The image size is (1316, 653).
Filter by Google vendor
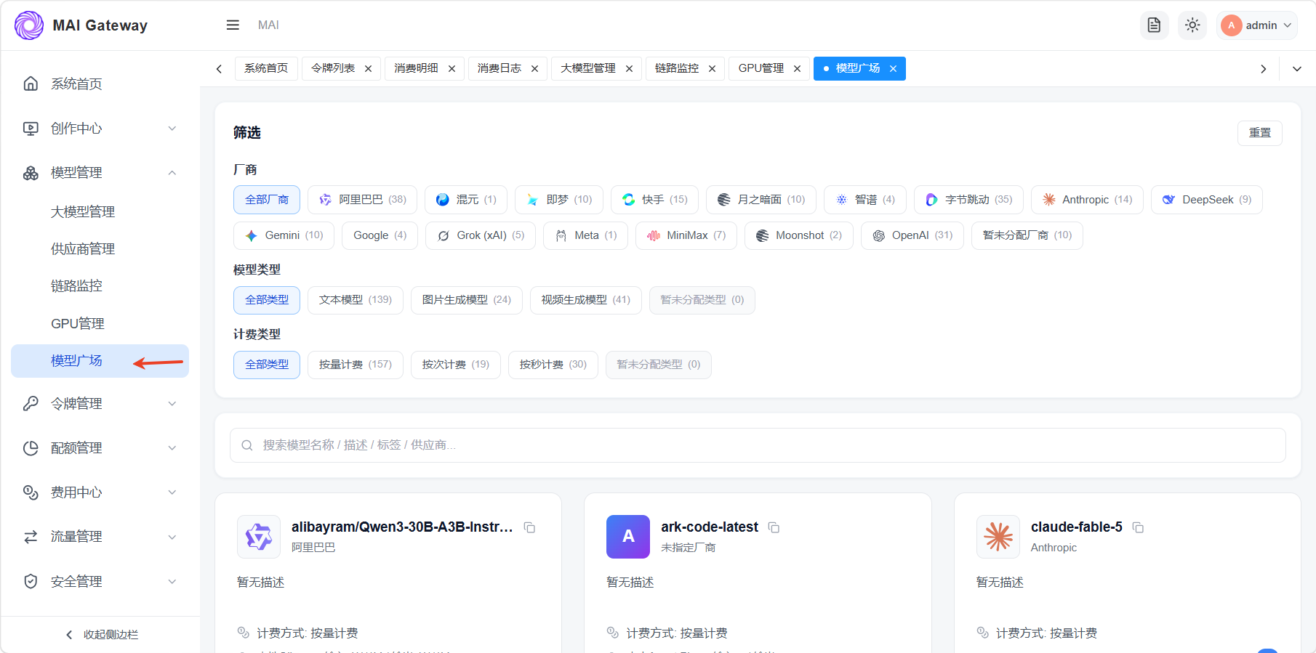(380, 235)
